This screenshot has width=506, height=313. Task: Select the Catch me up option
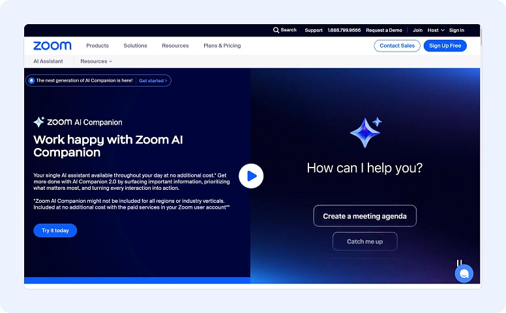(365, 241)
